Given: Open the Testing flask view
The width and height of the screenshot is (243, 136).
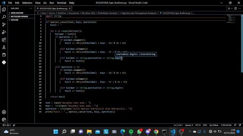Looking at the screenshot, I should point(4,47).
